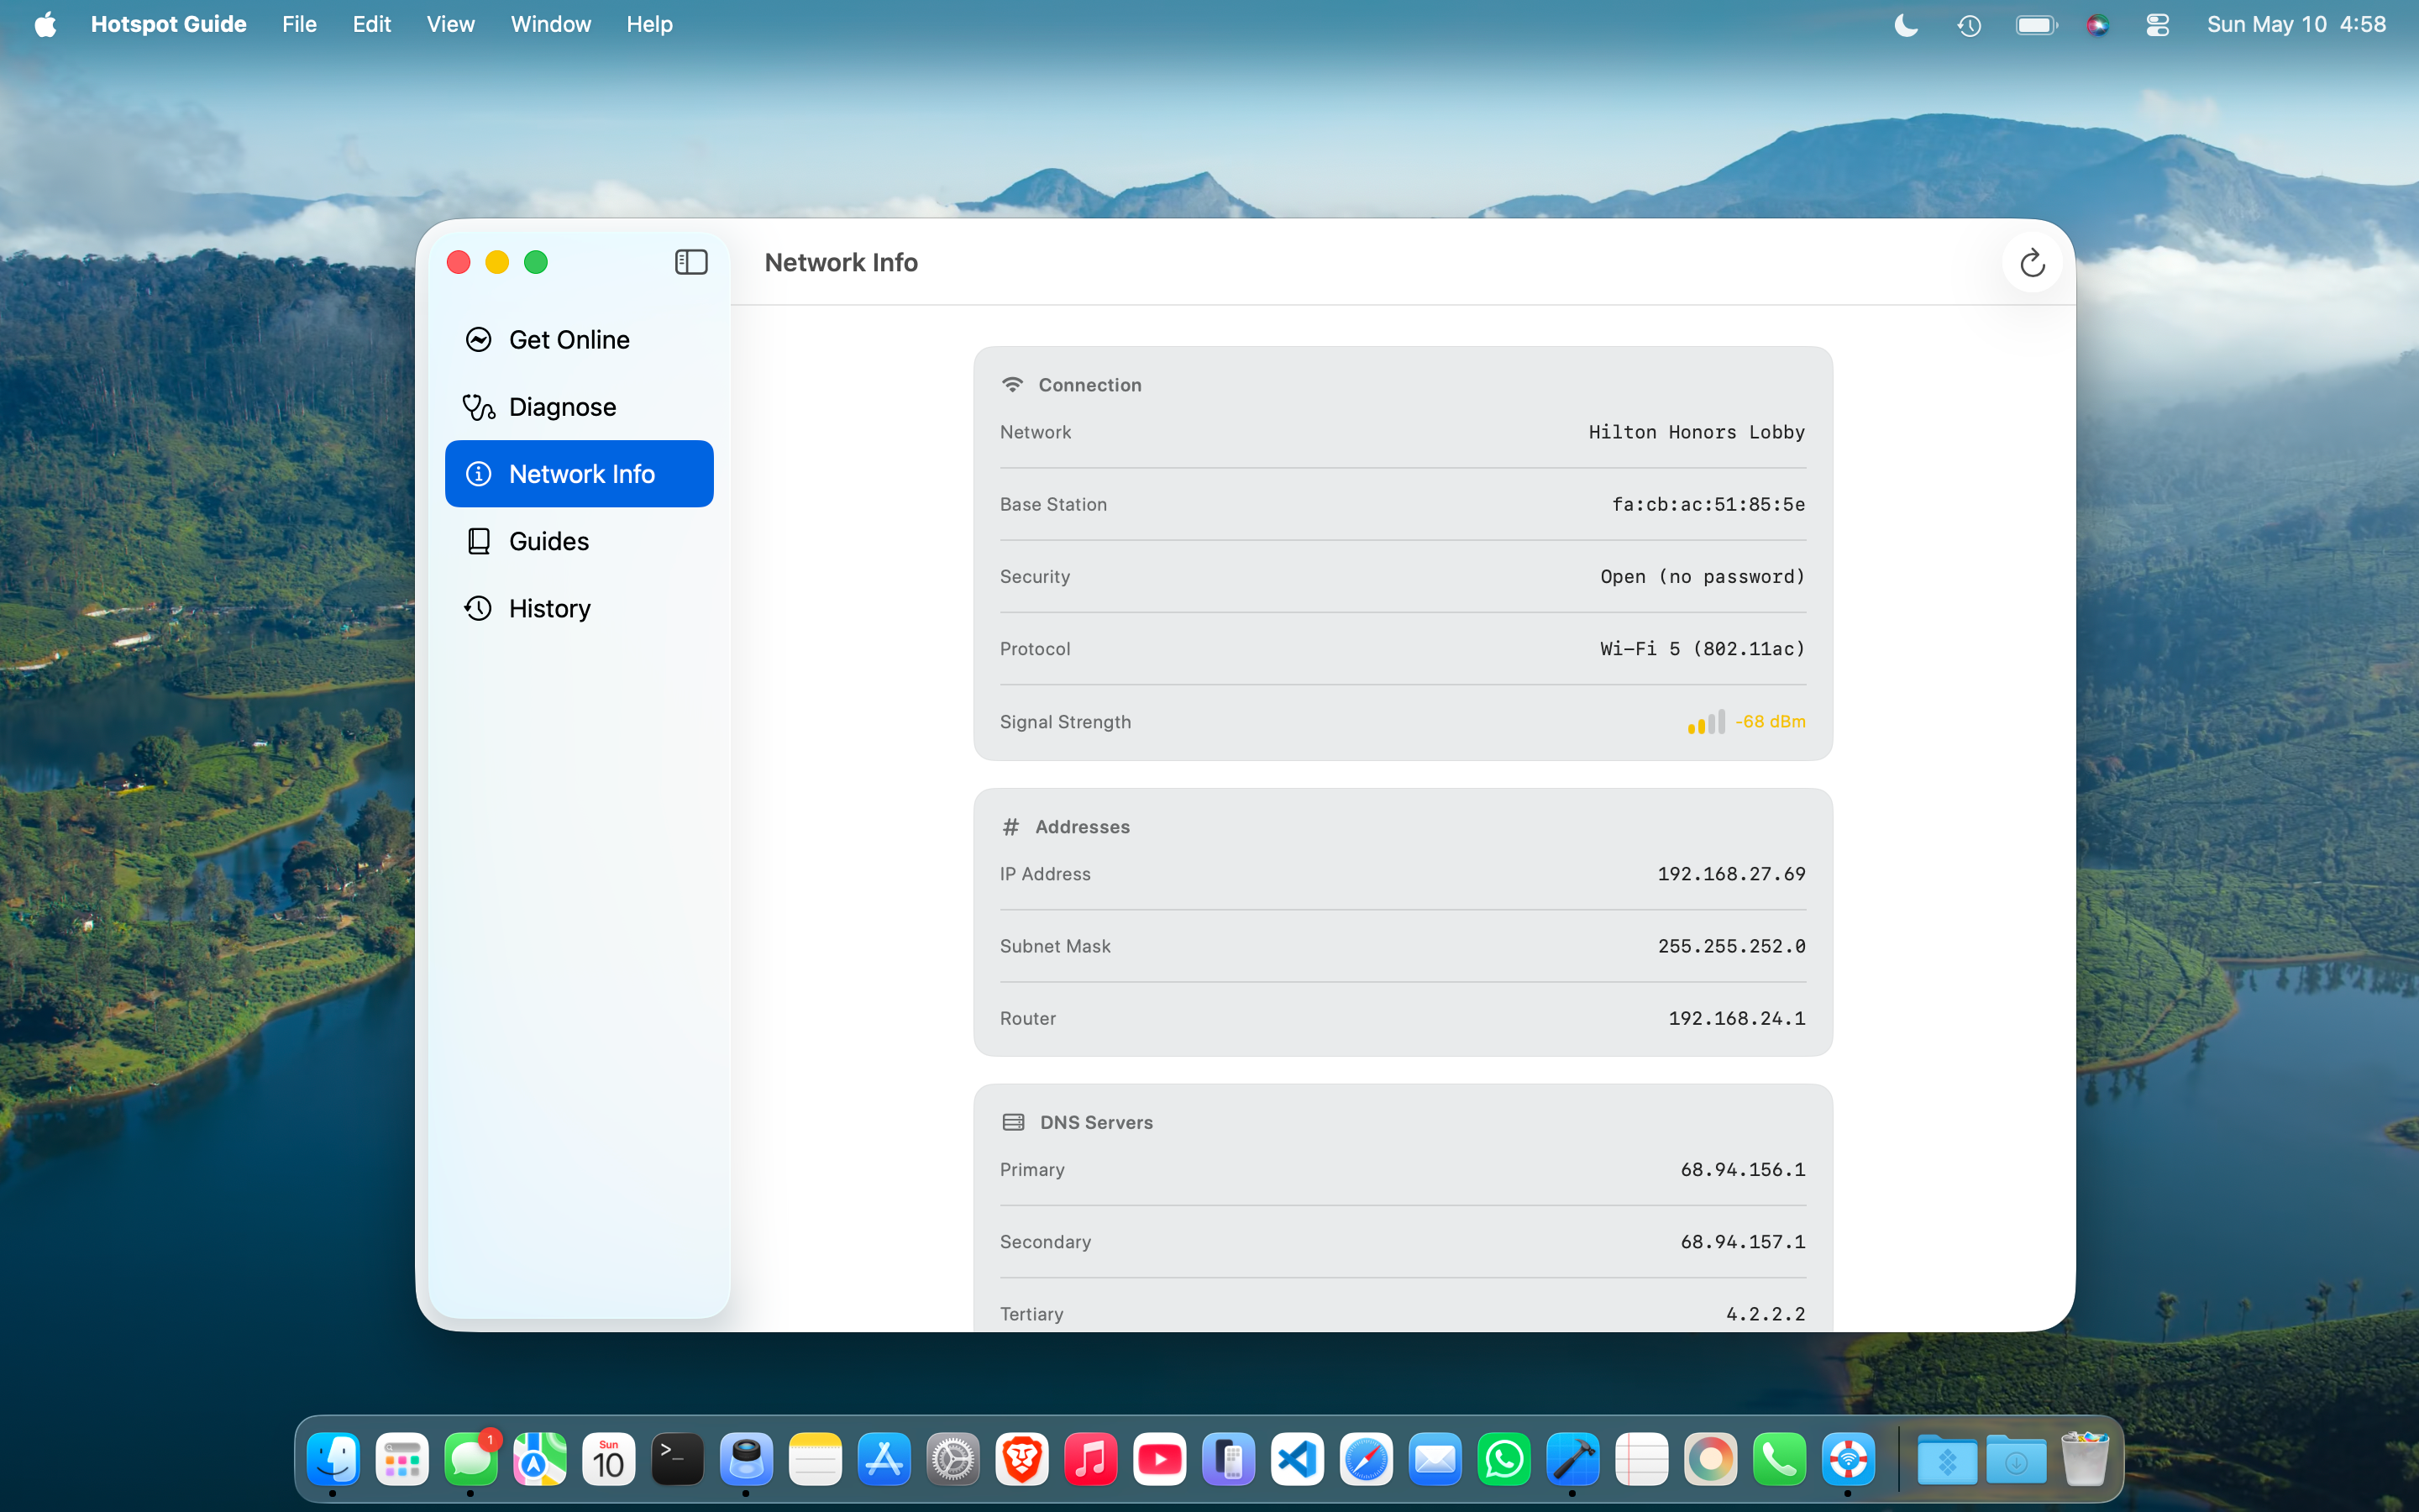The image size is (2419, 1512).
Task: Open Launchpad from the Dock
Action: coord(401,1460)
